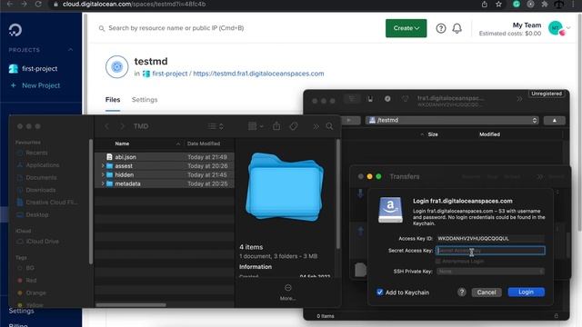
Task: Click the Finder toolbar overflow chevrons
Action: (x=316, y=126)
